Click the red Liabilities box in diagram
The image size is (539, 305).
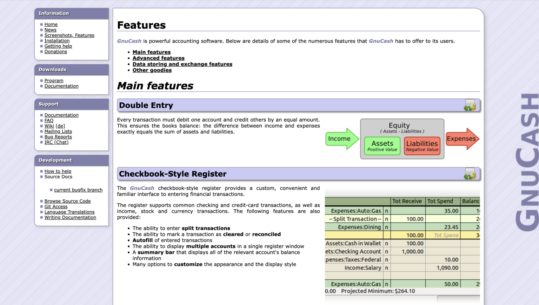tap(422, 146)
